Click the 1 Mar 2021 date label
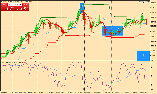This screenshot has height=94, width=157. (x=88, y=92)
